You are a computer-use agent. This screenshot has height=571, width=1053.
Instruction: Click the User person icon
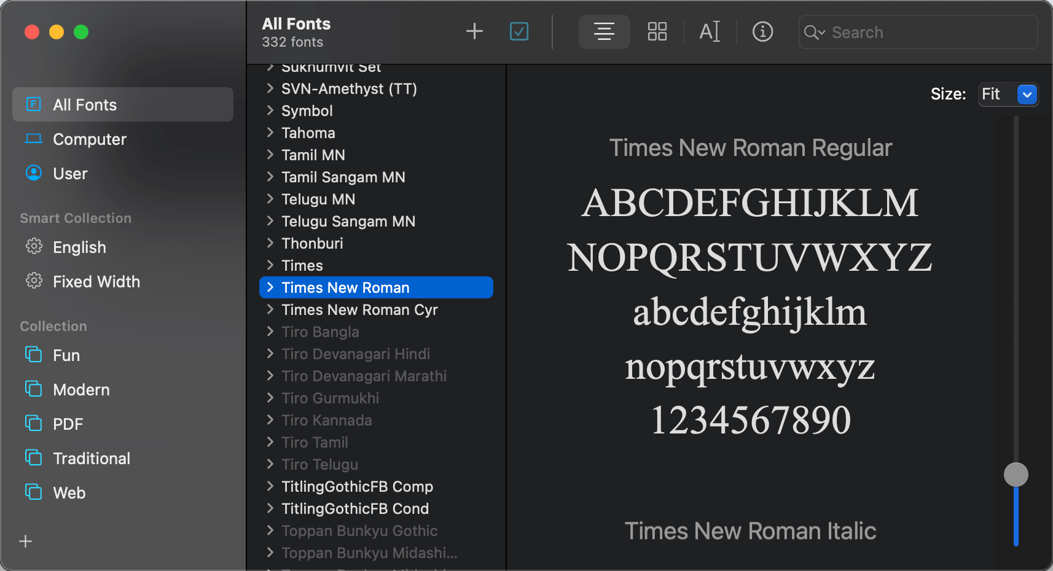pyautogui.click(x=34, y=173)
